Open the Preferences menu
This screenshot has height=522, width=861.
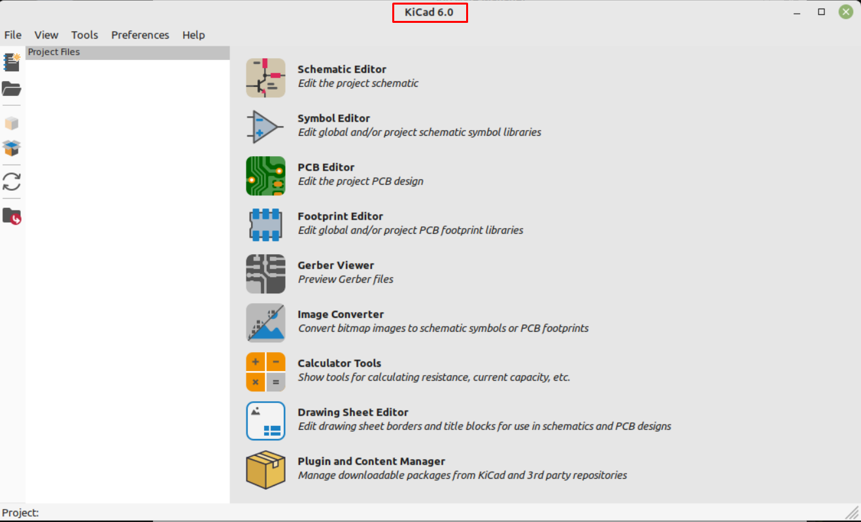[x=140, y=35]
